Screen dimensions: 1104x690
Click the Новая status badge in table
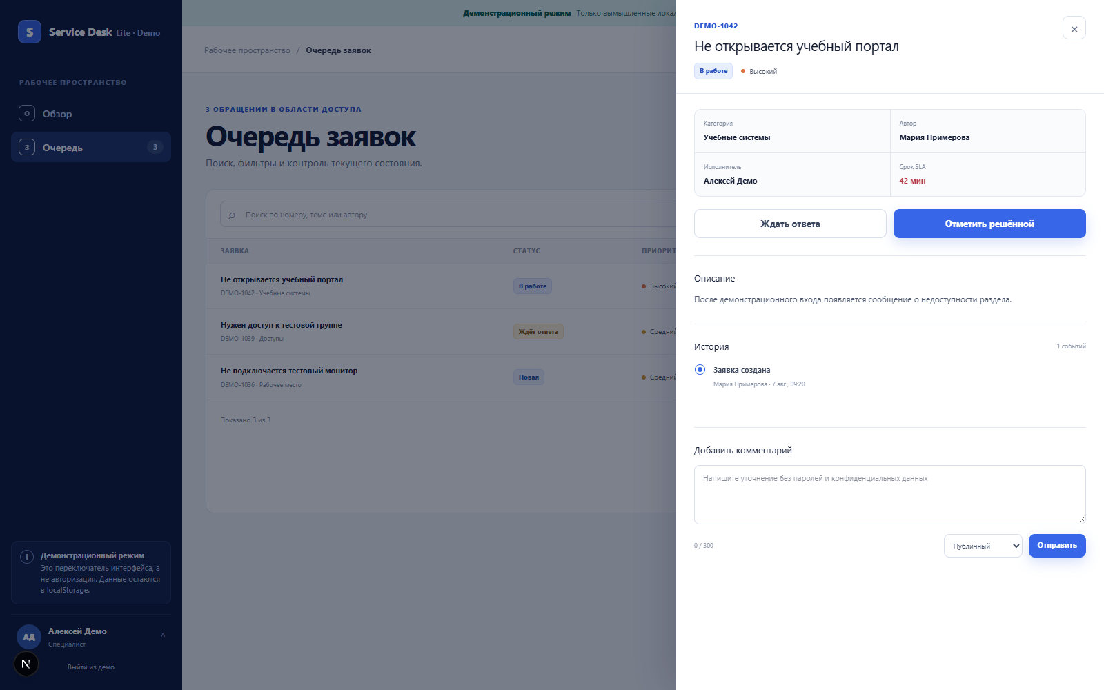(x=529, y=377)
